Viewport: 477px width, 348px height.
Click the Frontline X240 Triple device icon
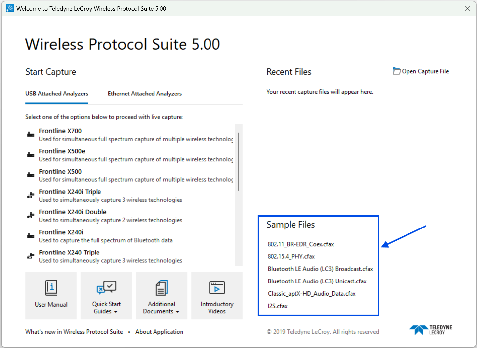[31, 256]
